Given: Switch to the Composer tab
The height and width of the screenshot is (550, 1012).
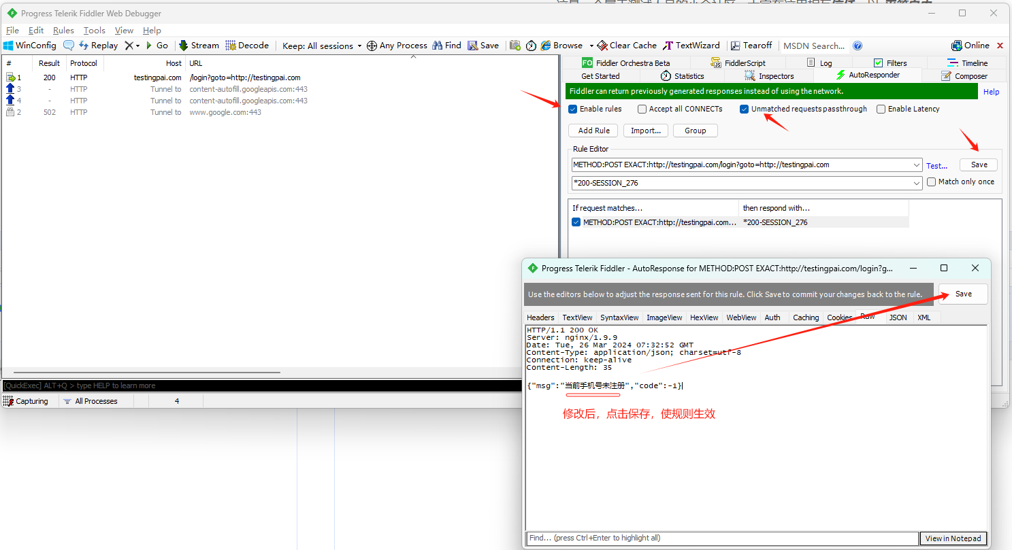Looking at the screenshot, I should [x=964, y=76].
